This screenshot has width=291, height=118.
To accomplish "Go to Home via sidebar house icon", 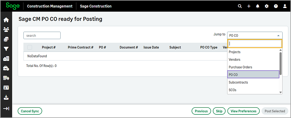I will [x=6, y=20].
